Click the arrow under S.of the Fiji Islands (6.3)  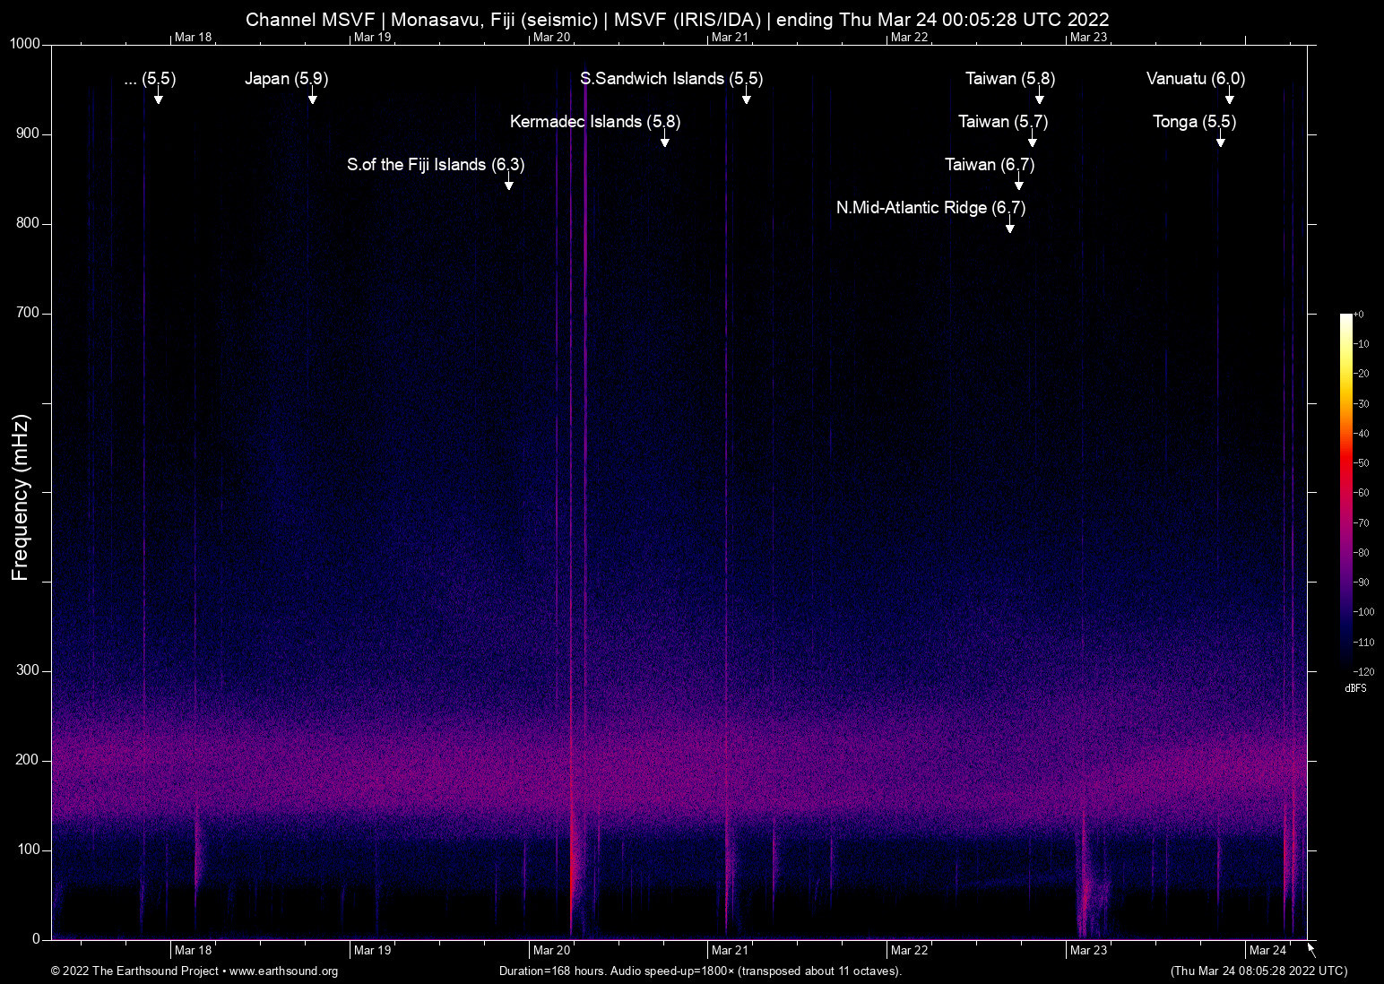(509, 183)
